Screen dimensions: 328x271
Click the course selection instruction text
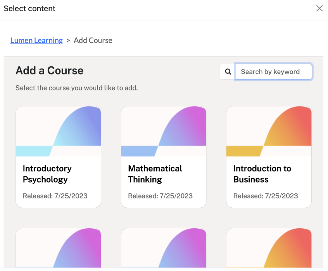click(x=76, y=88)
